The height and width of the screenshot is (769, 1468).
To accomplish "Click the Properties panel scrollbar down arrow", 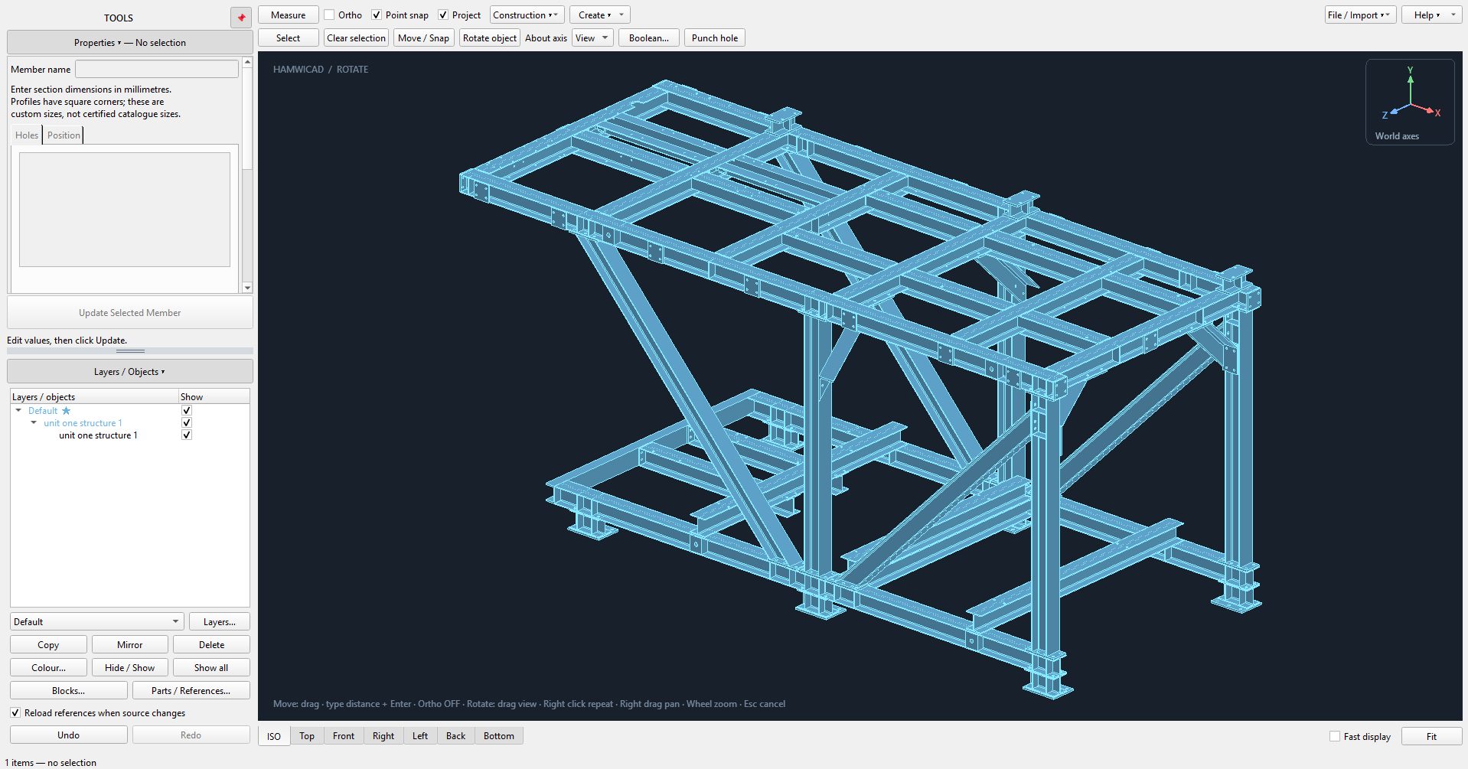I will click(247, 288).
